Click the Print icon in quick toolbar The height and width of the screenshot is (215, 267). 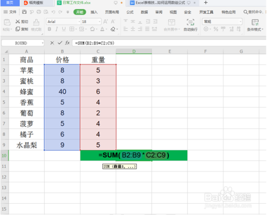[x=38, y=12]
